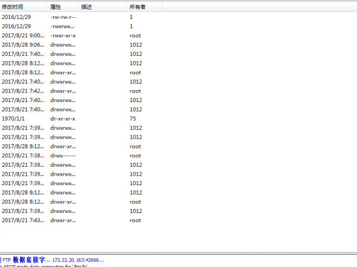Sort by 所有者 column header
The image size is (357, 267).
137,7
